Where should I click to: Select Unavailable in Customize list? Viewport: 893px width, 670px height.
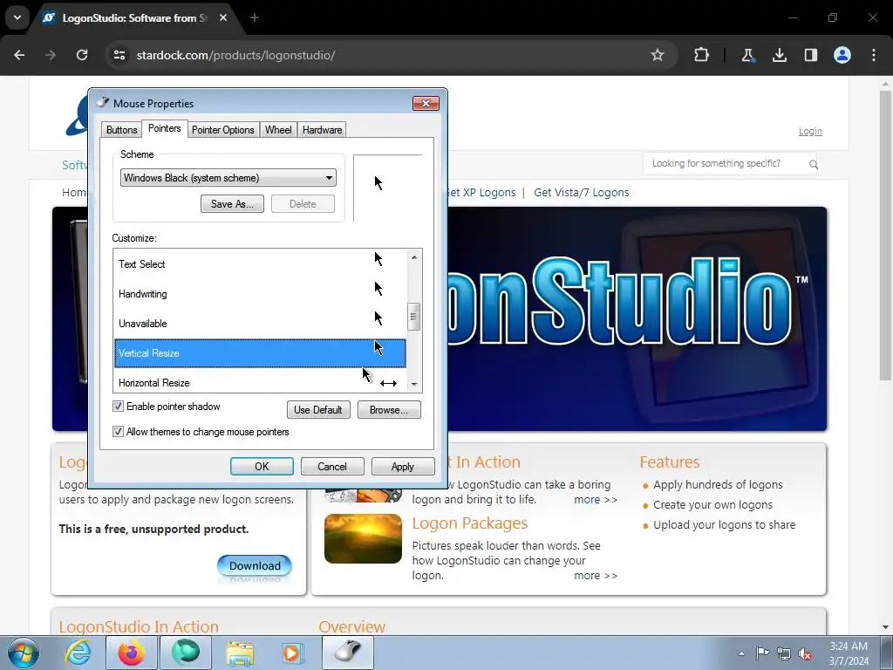click(x=260, y=324)
